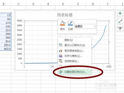Select column H header
124x93 pixels.
[x=93, y=4]
